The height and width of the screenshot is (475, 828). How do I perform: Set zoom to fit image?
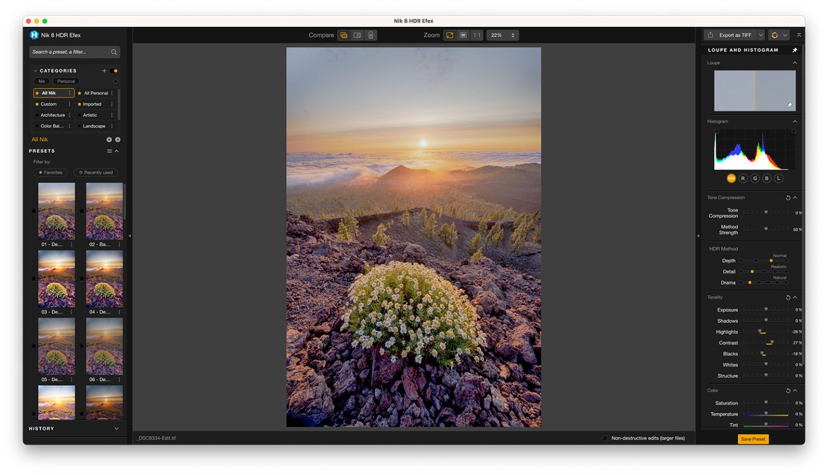pyautogui.click(x=450, y=35)
